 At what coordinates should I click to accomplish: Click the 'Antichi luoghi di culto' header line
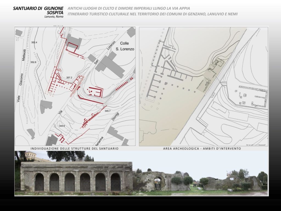pos(129,9)
